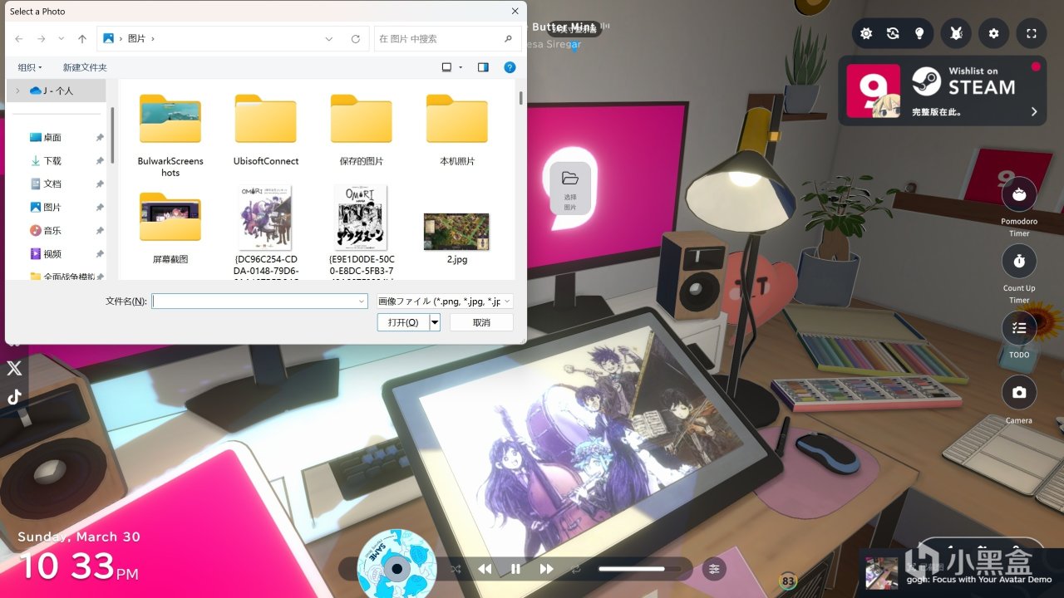The height and width of the screenshot is (598, 1064).
Task: Change the file view layout
Action: pyautogui.click(x=447, y=67)
